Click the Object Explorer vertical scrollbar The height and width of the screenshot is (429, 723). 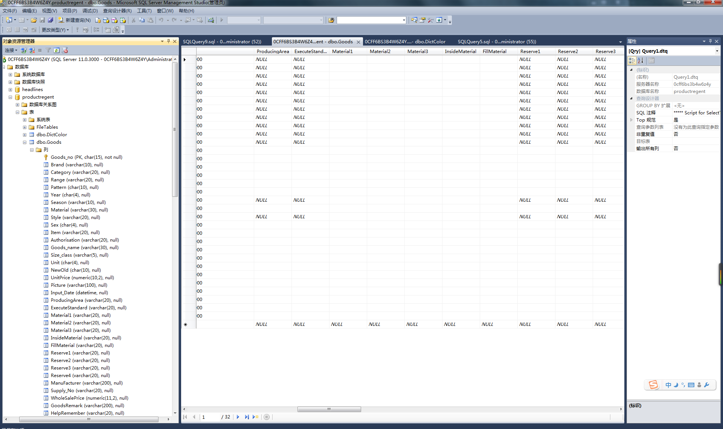coord(175,130)
